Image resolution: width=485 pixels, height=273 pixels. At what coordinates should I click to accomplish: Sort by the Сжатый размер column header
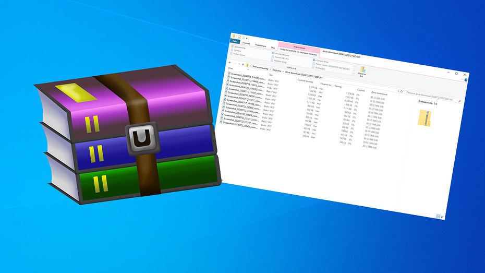[x=306, y=81]
